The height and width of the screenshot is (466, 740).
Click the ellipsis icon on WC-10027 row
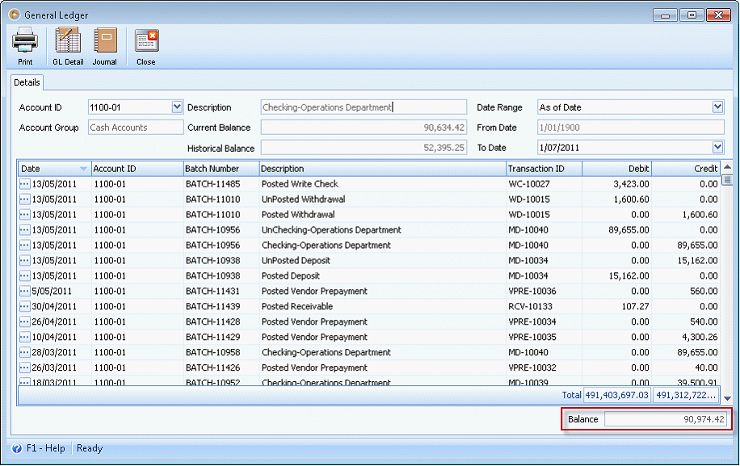coord(24,184)
